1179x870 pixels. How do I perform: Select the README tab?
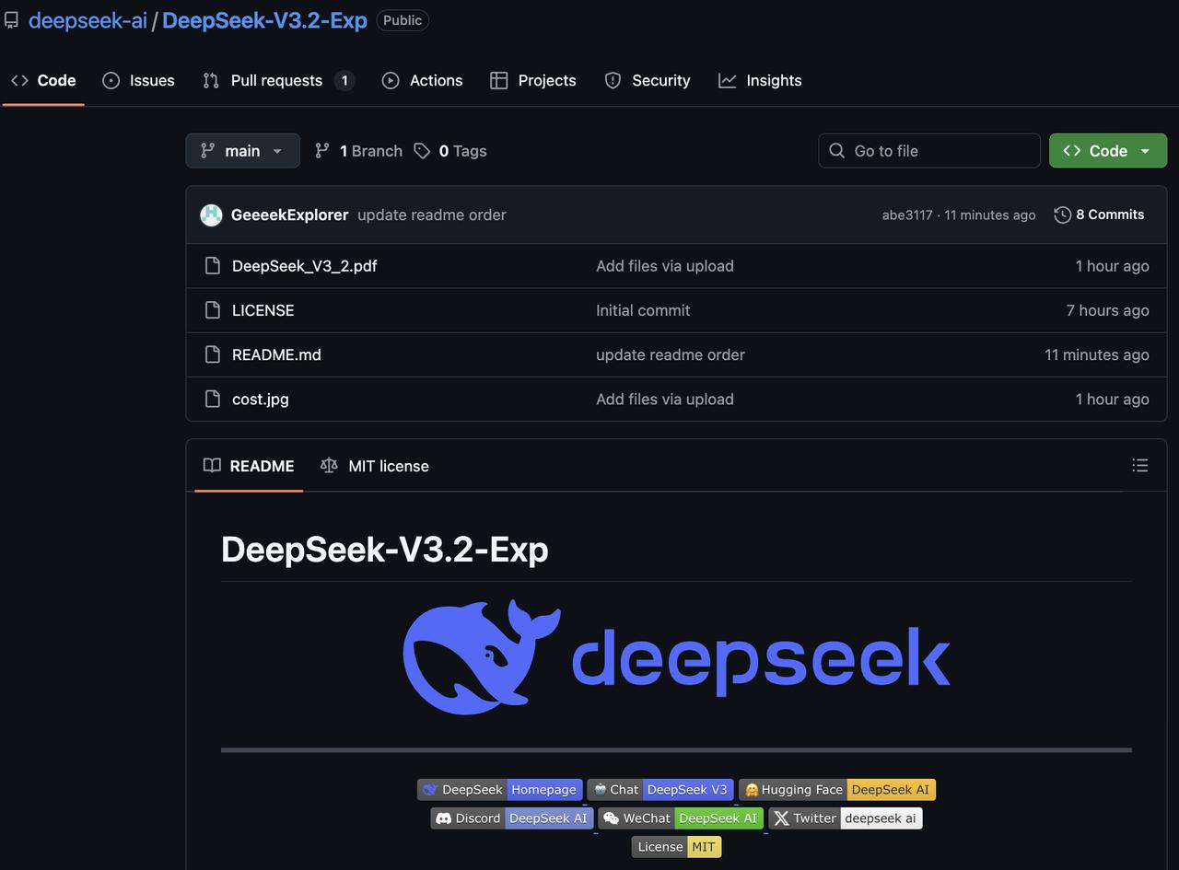point(249,466)
